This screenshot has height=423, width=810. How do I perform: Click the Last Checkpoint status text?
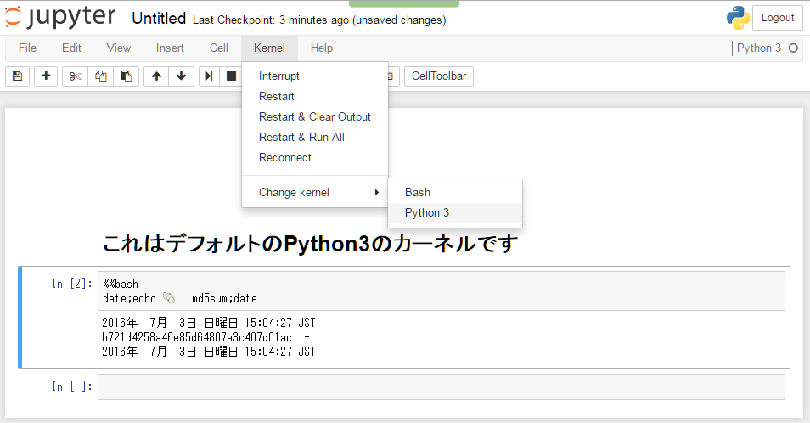(x=319, y=20)
